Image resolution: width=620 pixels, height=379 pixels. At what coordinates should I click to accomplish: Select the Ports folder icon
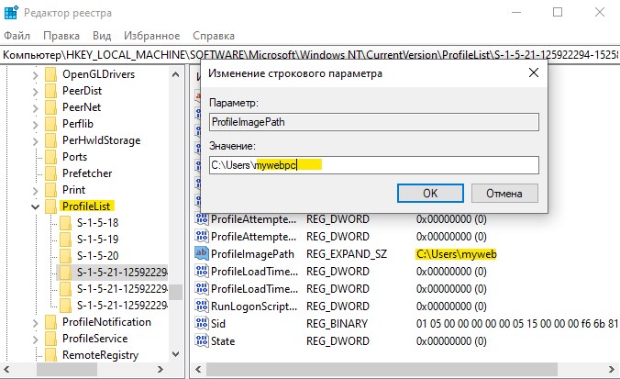pos(51,157)
